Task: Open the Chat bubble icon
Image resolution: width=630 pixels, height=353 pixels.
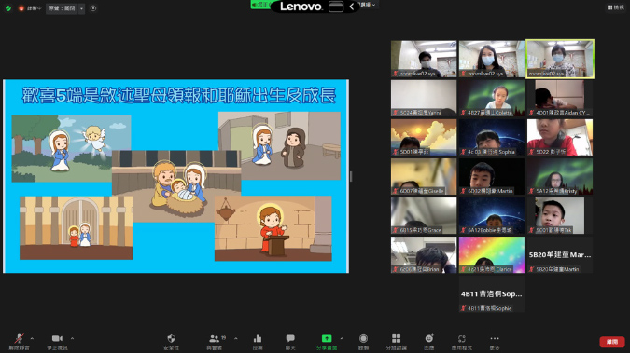Action: click(290, 338)
